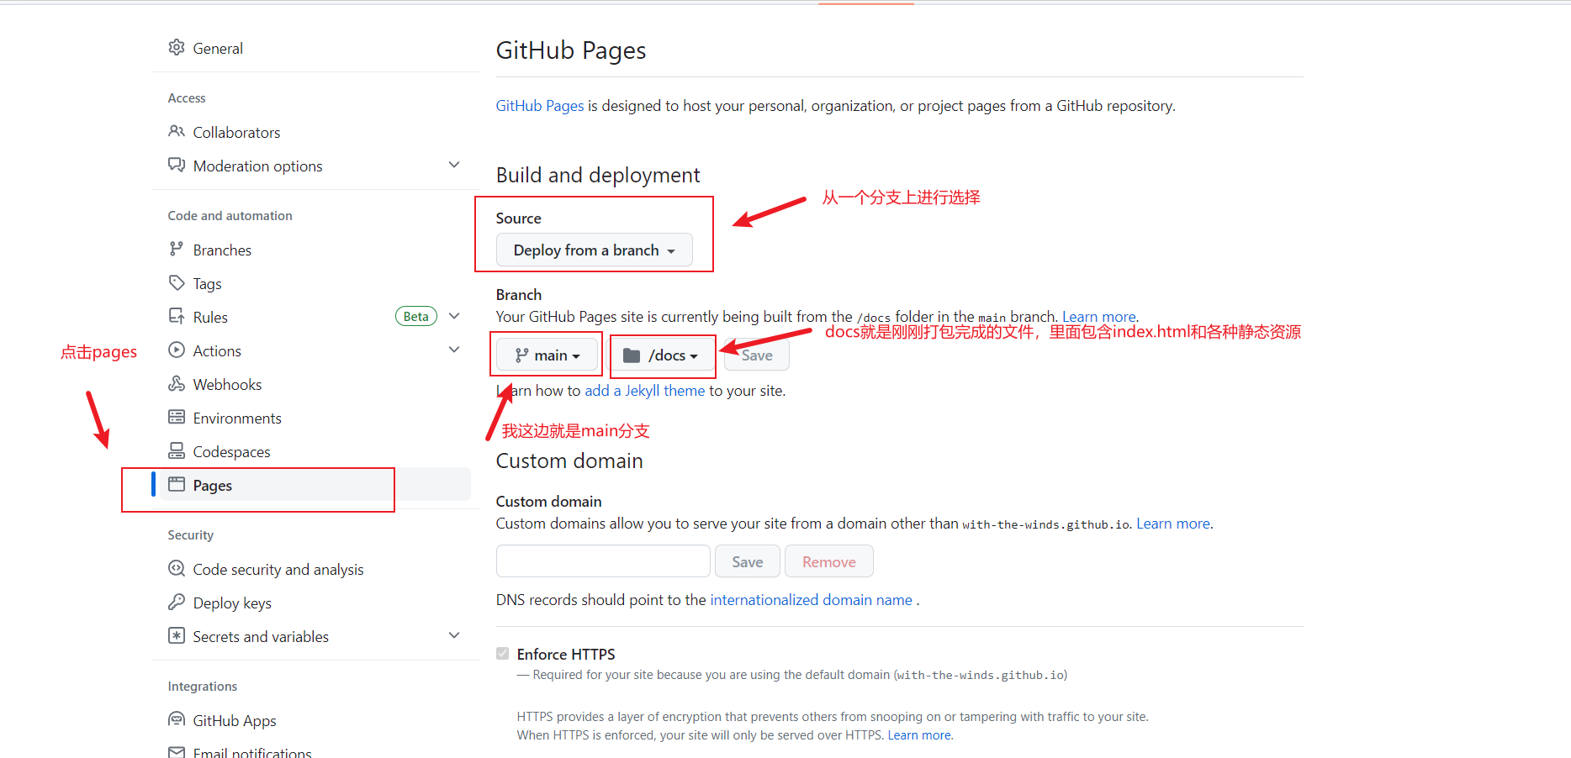Click the Pages browser icon
Image resolution: width=1571 pixels, height=758 pixels.
pos(177,484)
